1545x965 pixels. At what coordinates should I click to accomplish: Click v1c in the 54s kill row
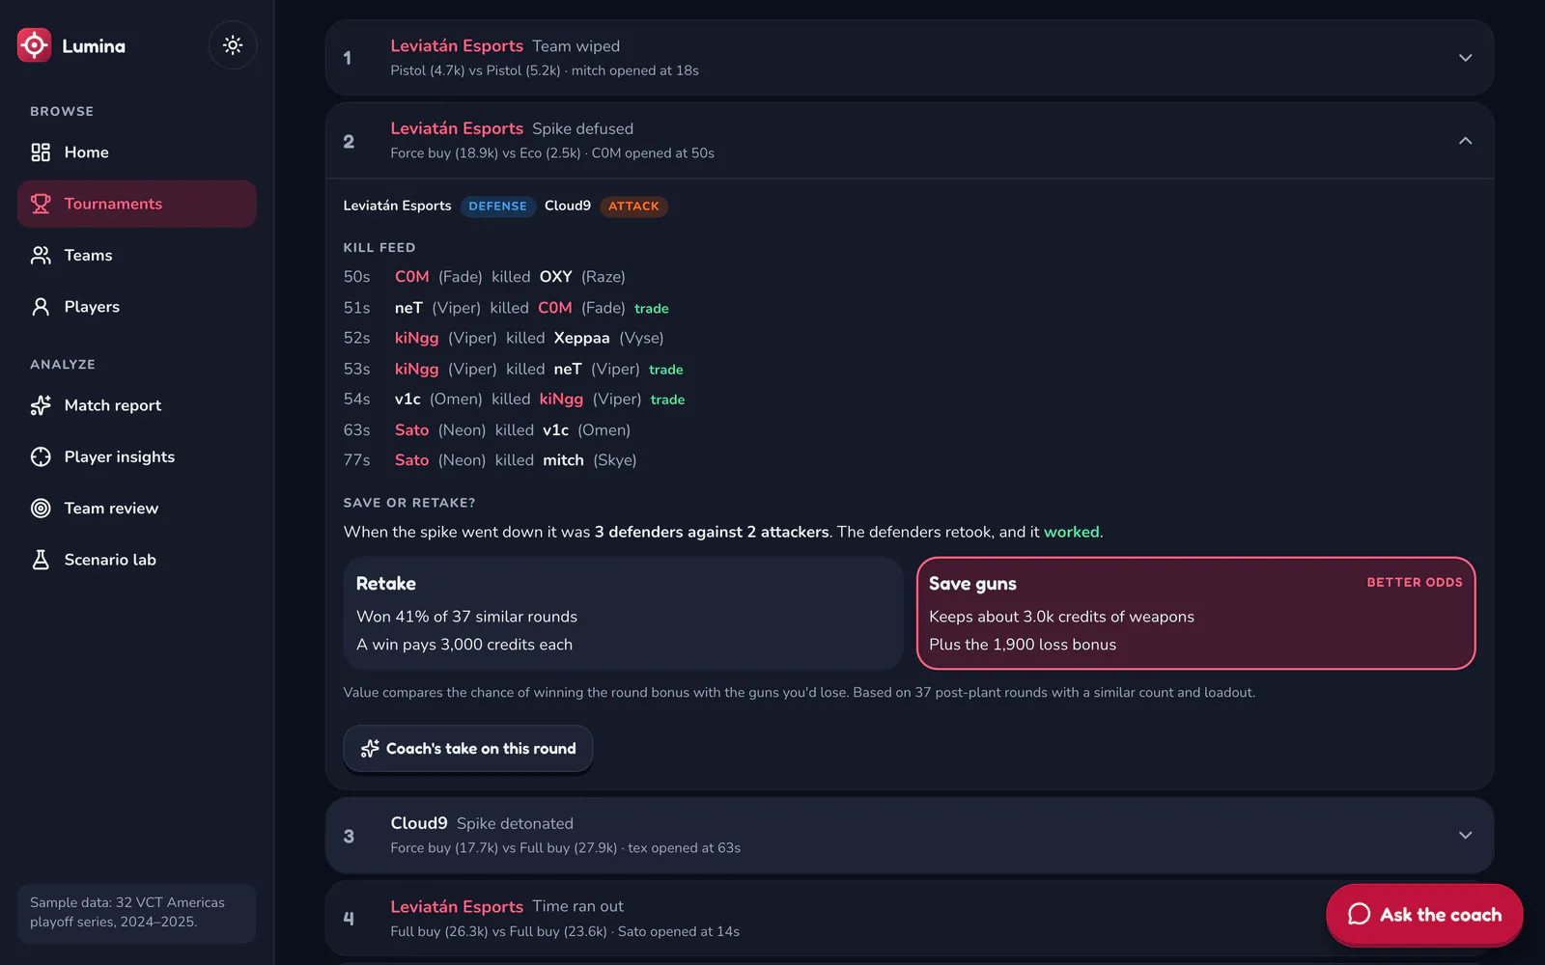pos(407,400)
